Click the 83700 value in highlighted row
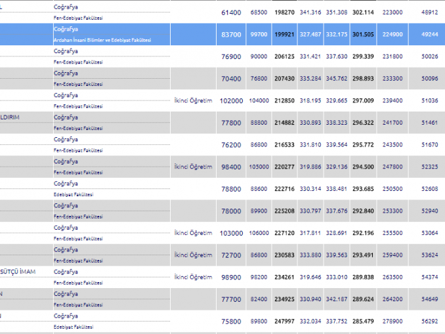This screenshot has height=334, width=445. tap(231, 34)
